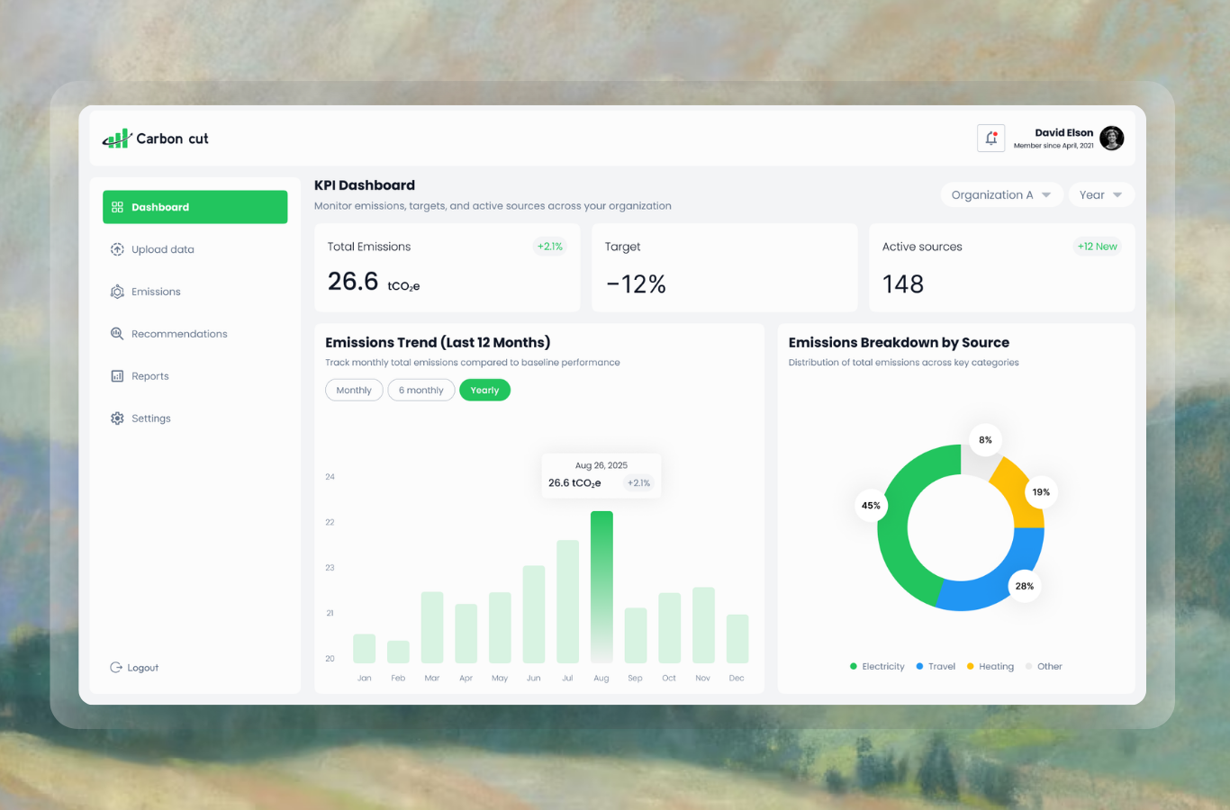This screenshot has width=1230, height=810.
Task: Click the Settings gear icon
Action: tap(117, 418)
